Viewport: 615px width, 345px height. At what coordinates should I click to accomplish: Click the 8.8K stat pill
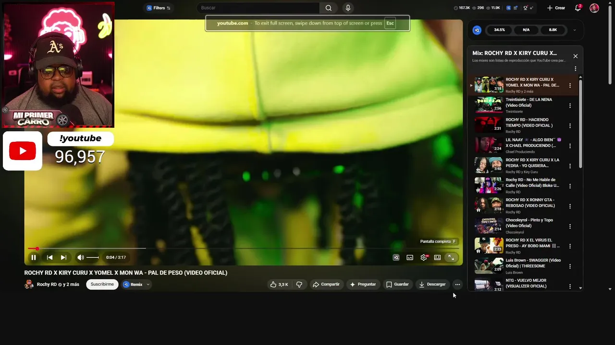point(553,30)
